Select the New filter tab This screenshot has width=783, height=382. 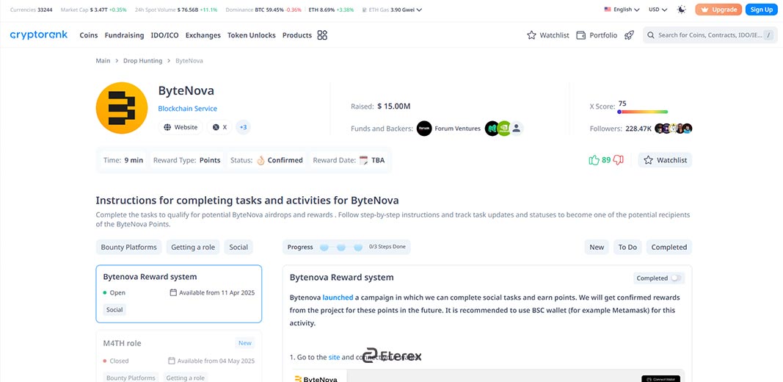597,247
